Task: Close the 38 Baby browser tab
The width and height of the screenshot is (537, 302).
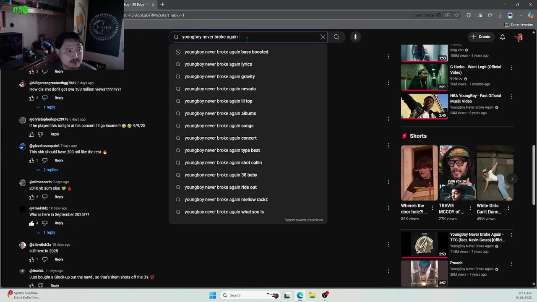Action: point(153,5)
